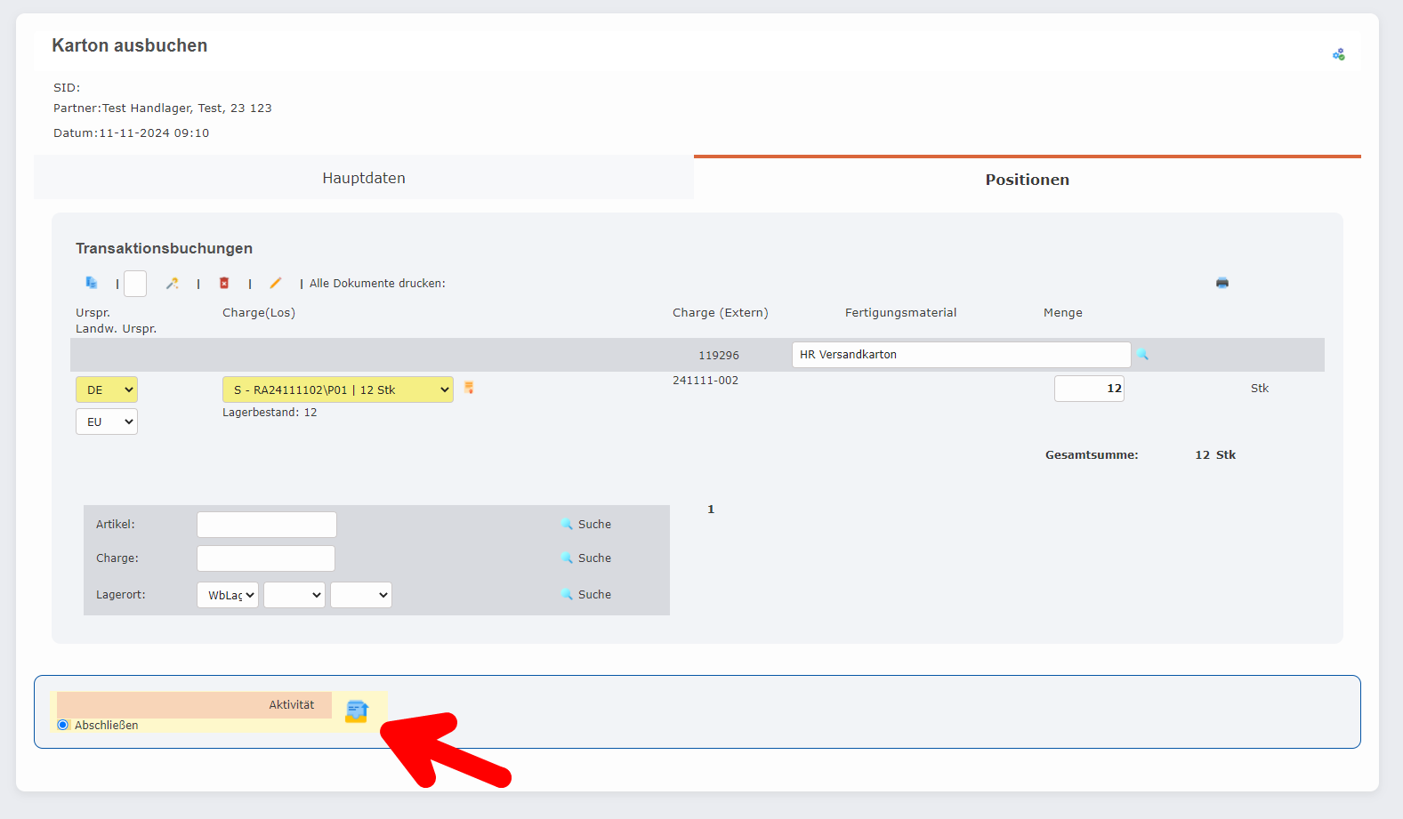
Task: Click magnifier icon next to HR Versandkarton
Action: (1142, 355)
